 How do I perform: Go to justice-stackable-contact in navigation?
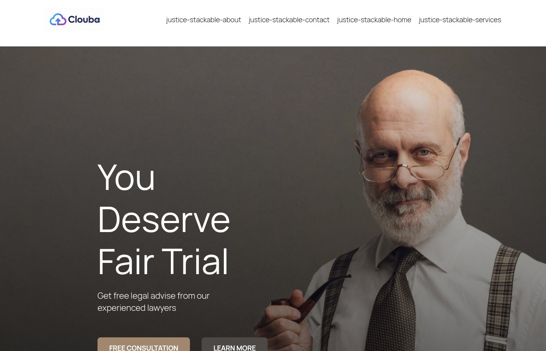289,20
